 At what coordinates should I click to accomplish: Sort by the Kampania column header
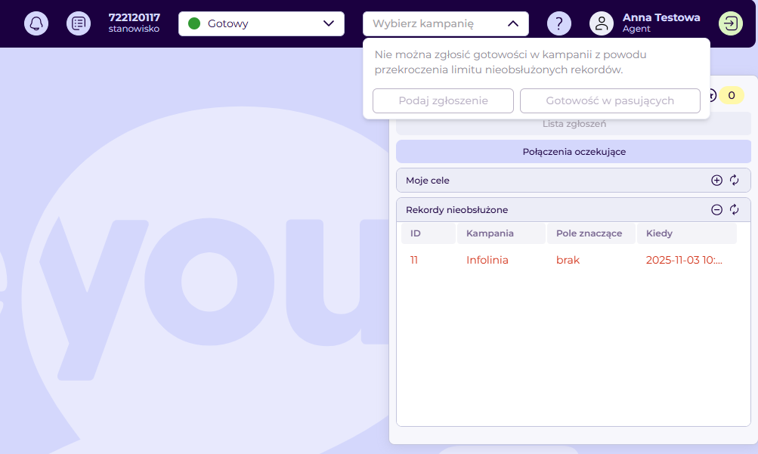[x=501, y=233]
